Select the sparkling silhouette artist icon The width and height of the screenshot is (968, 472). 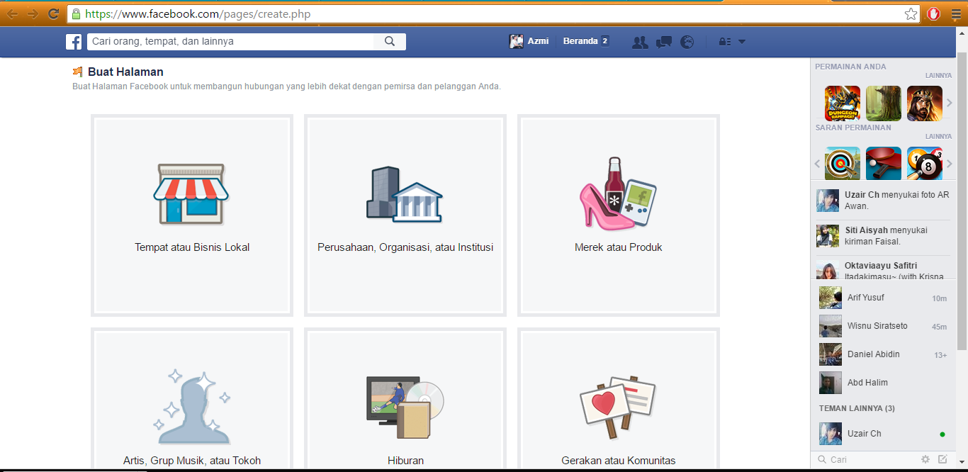pyautogui.click(x=191, y=407)
